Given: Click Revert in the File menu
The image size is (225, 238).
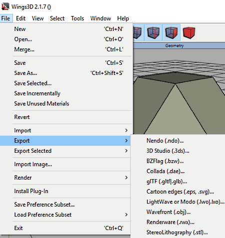Looking at the screenshot, I should coord(66,117).
